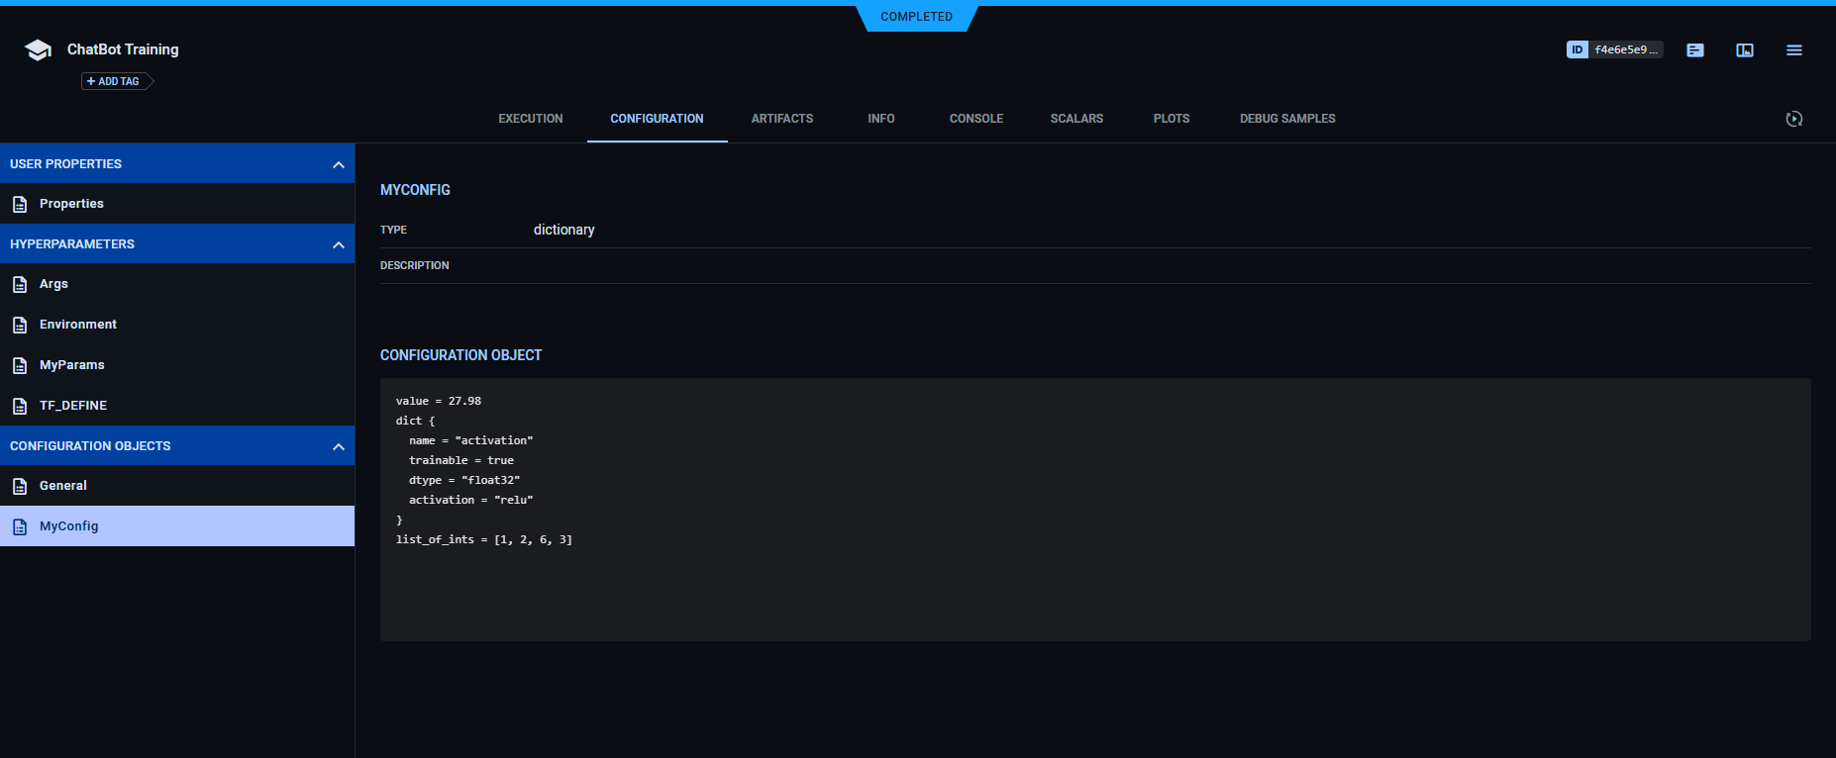This screenshot has height=758, width=1836.
Task: Collapse the User Properties section
Action: [x=339, y=164]
